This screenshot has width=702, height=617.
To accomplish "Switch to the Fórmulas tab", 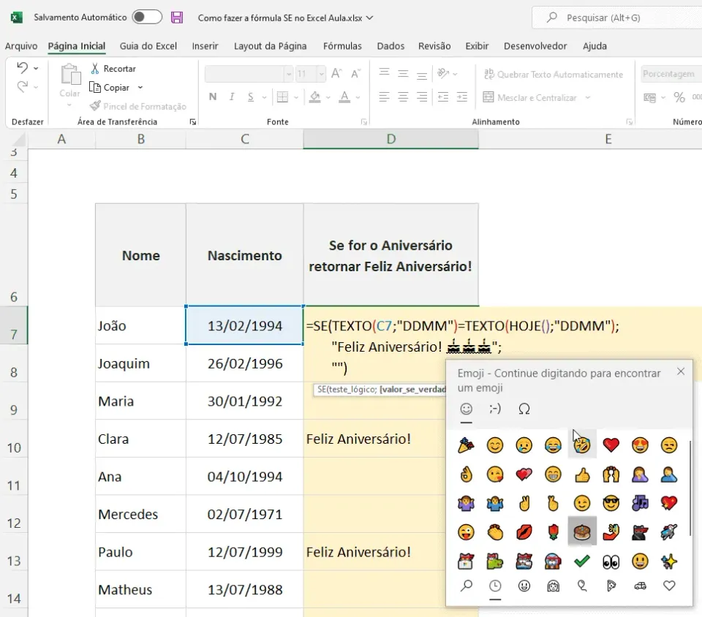I will (342, 46).
